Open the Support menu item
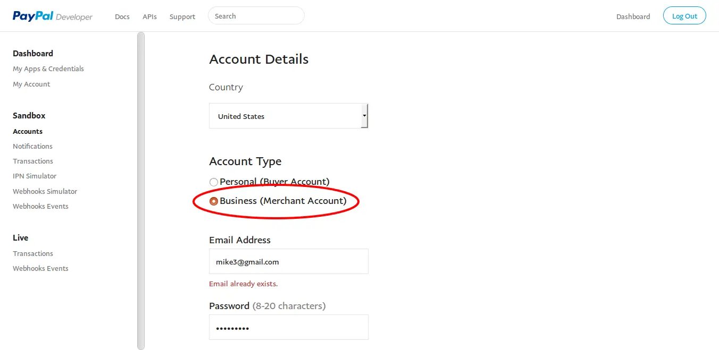 click(x=182, y=16)
